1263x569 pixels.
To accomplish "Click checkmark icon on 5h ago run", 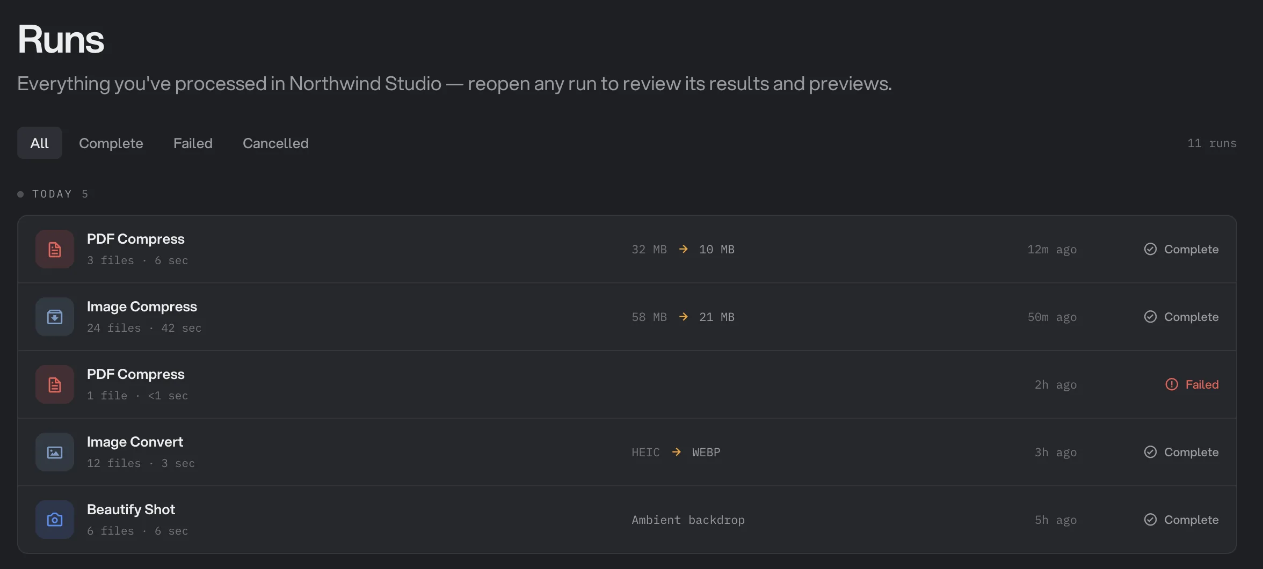I will pyautogui.click(x=1150, y=520).
